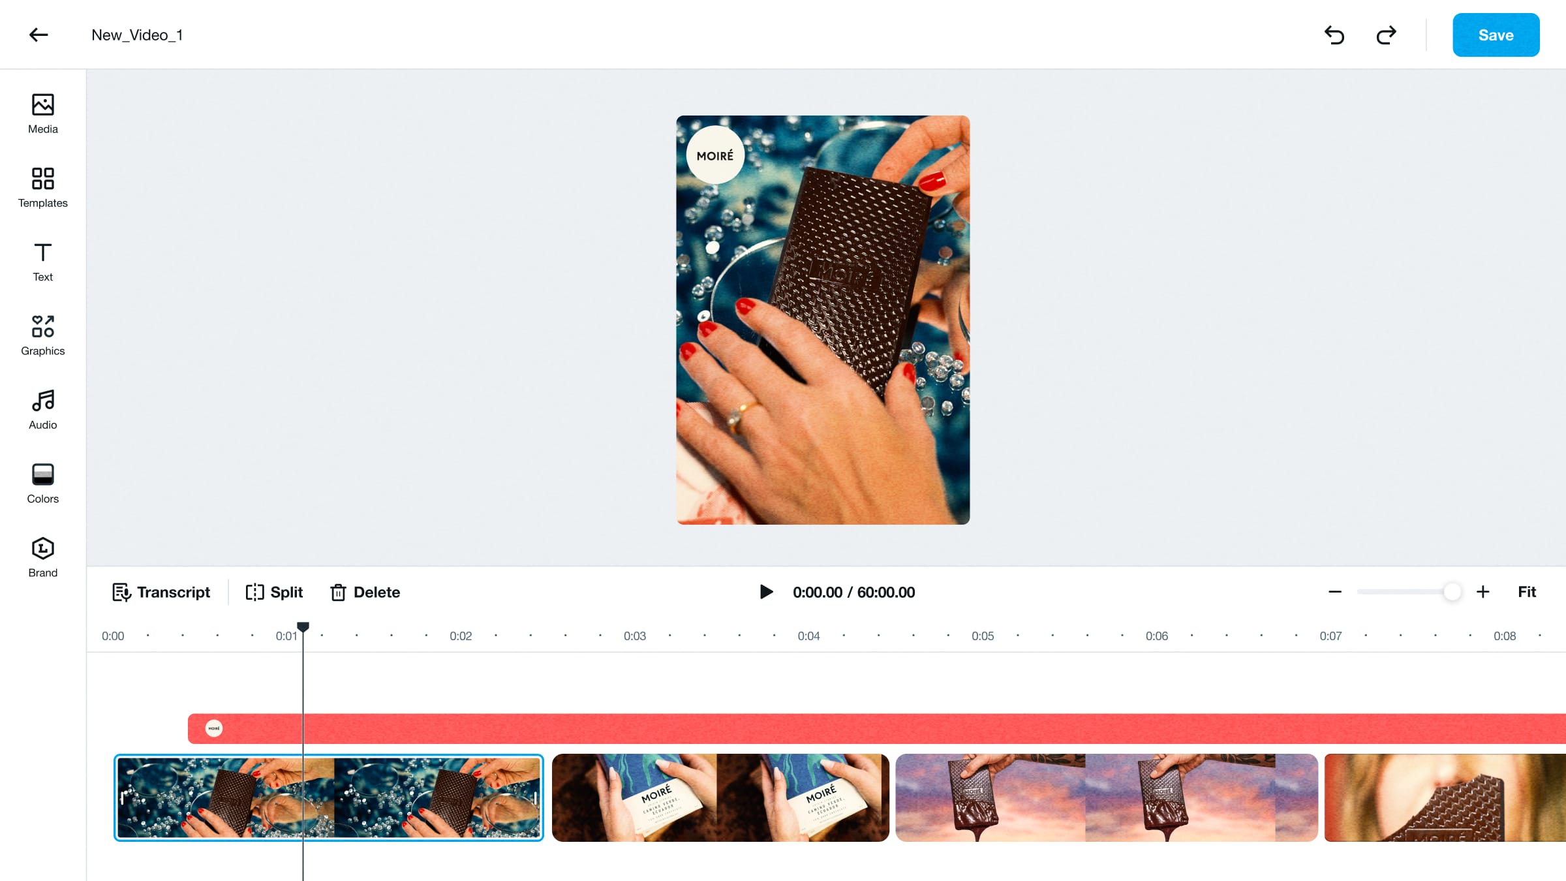Open the Media panel
Screen dimensions: 1566x881
point(42,112)
